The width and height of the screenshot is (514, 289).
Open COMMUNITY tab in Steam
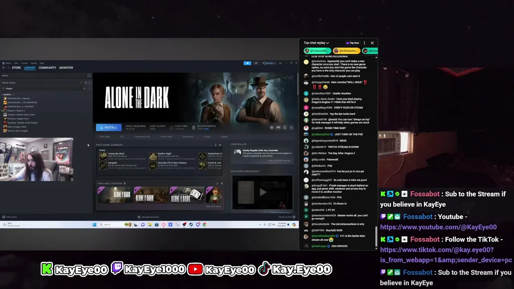pyautogui.click(x=47, y=67)
